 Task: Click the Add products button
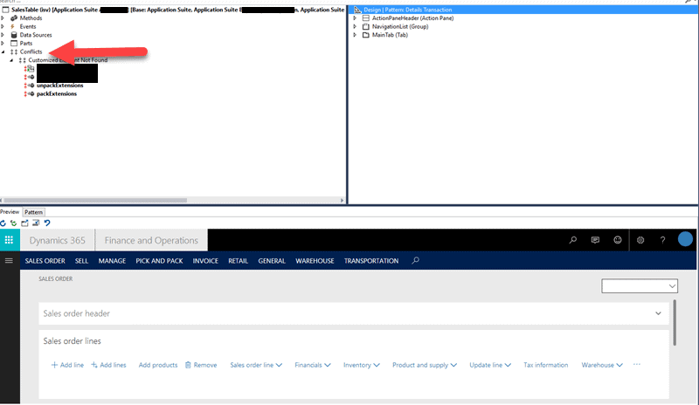pos(158,365)
